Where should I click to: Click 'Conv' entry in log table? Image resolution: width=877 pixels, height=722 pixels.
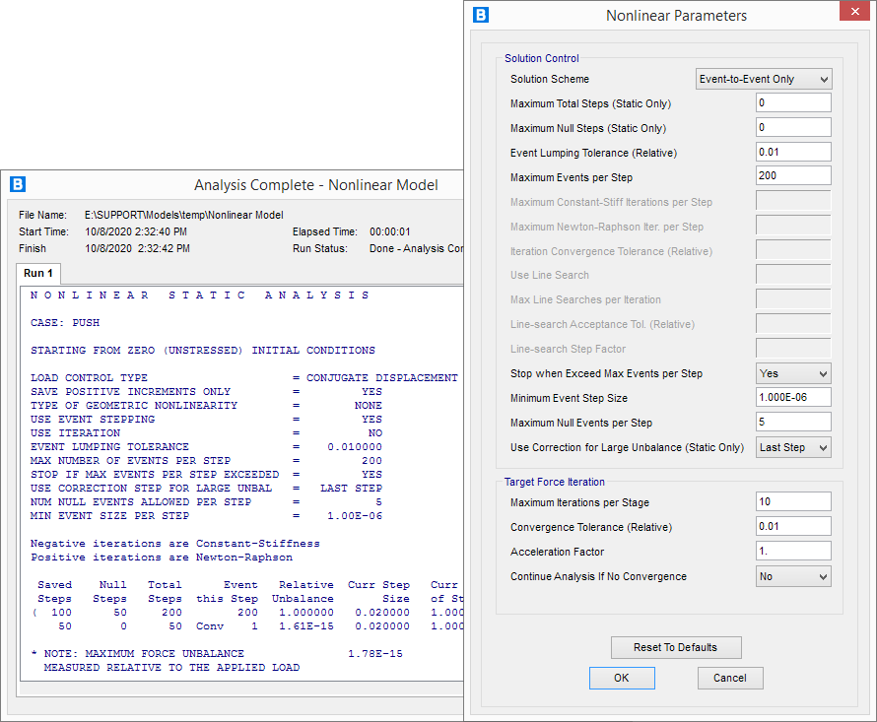(x=210, y=626)
